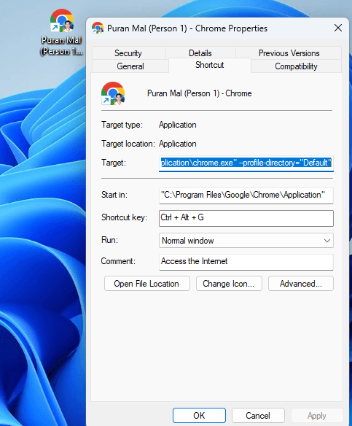Click the Start in: label
Viewport: 352px width, 426px height.
click(114, 195)
